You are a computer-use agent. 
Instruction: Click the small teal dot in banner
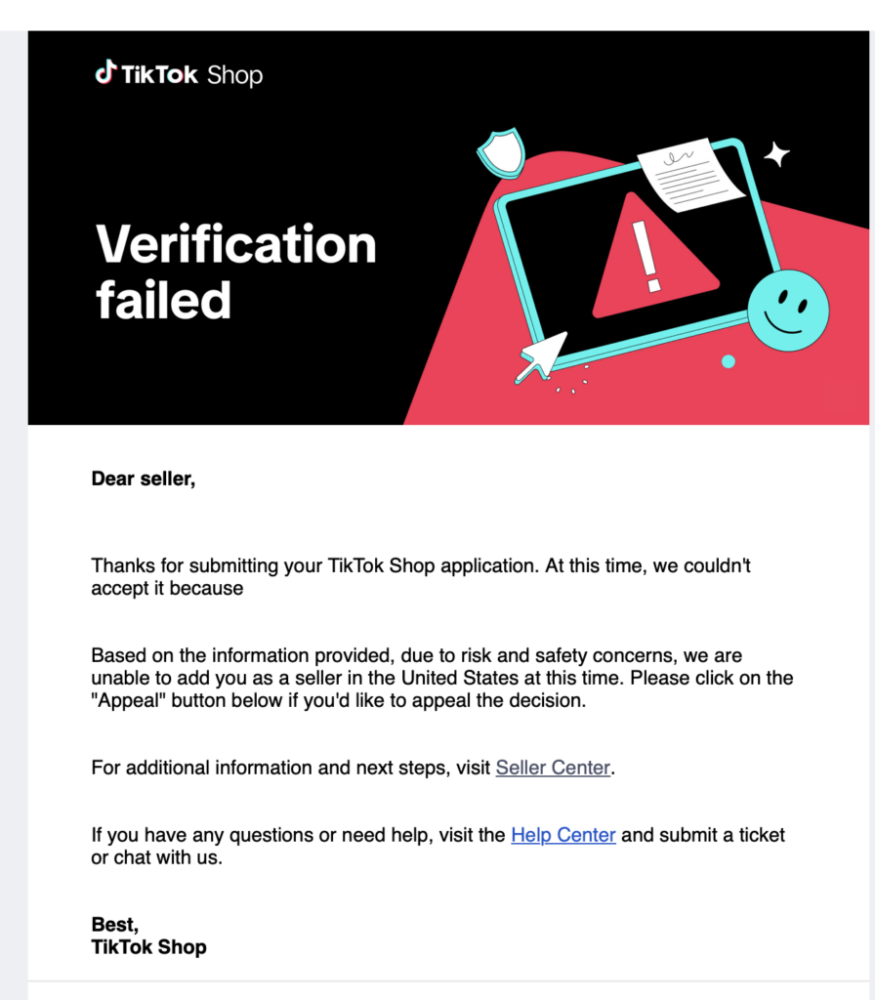pyautogui.click(x=729, y=361)
